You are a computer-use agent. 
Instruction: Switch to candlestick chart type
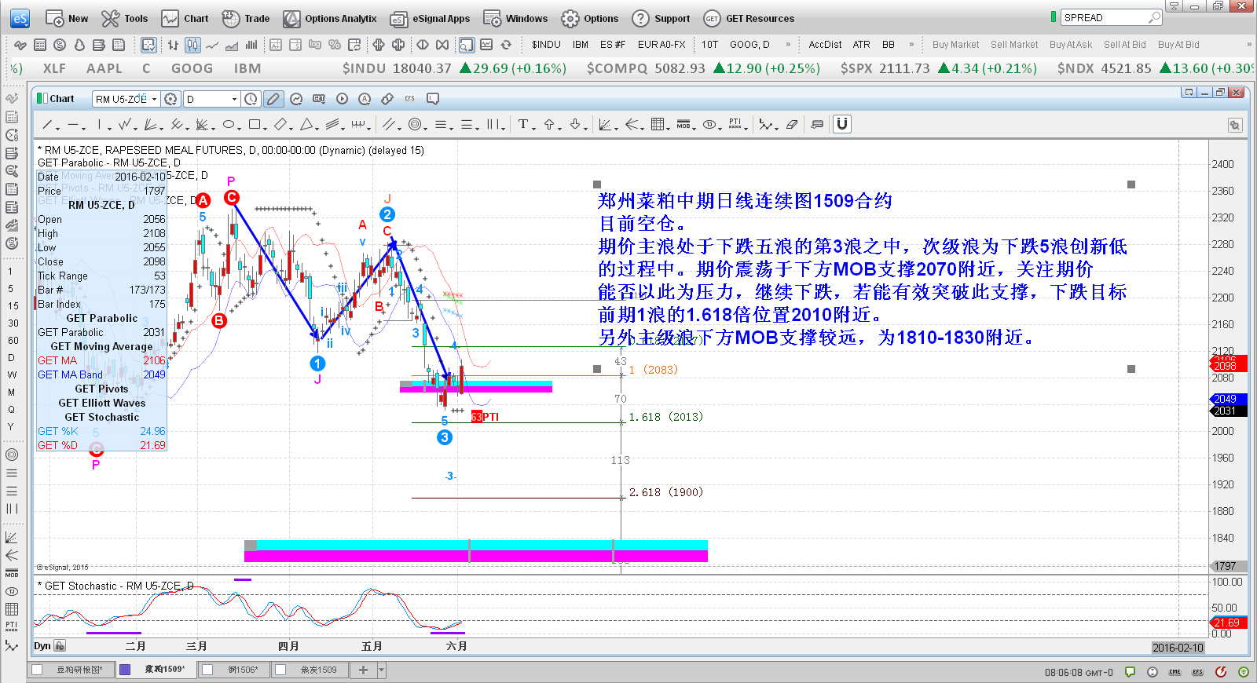(192, 45)
